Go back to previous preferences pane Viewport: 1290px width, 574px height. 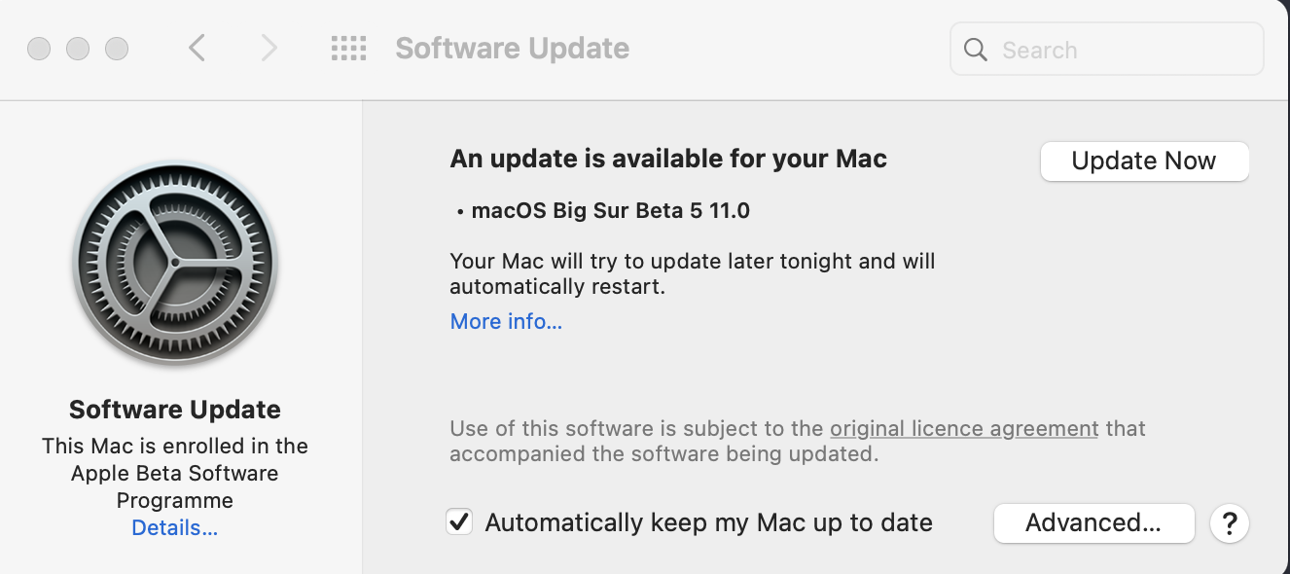[x=197, y=48]
